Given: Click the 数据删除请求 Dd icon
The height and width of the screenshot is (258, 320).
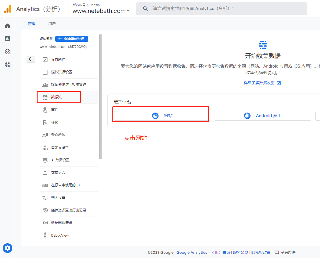Looking at the screenshot, I should pos(45,223).
